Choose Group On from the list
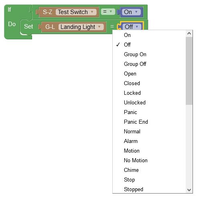 tap(149, 54)
